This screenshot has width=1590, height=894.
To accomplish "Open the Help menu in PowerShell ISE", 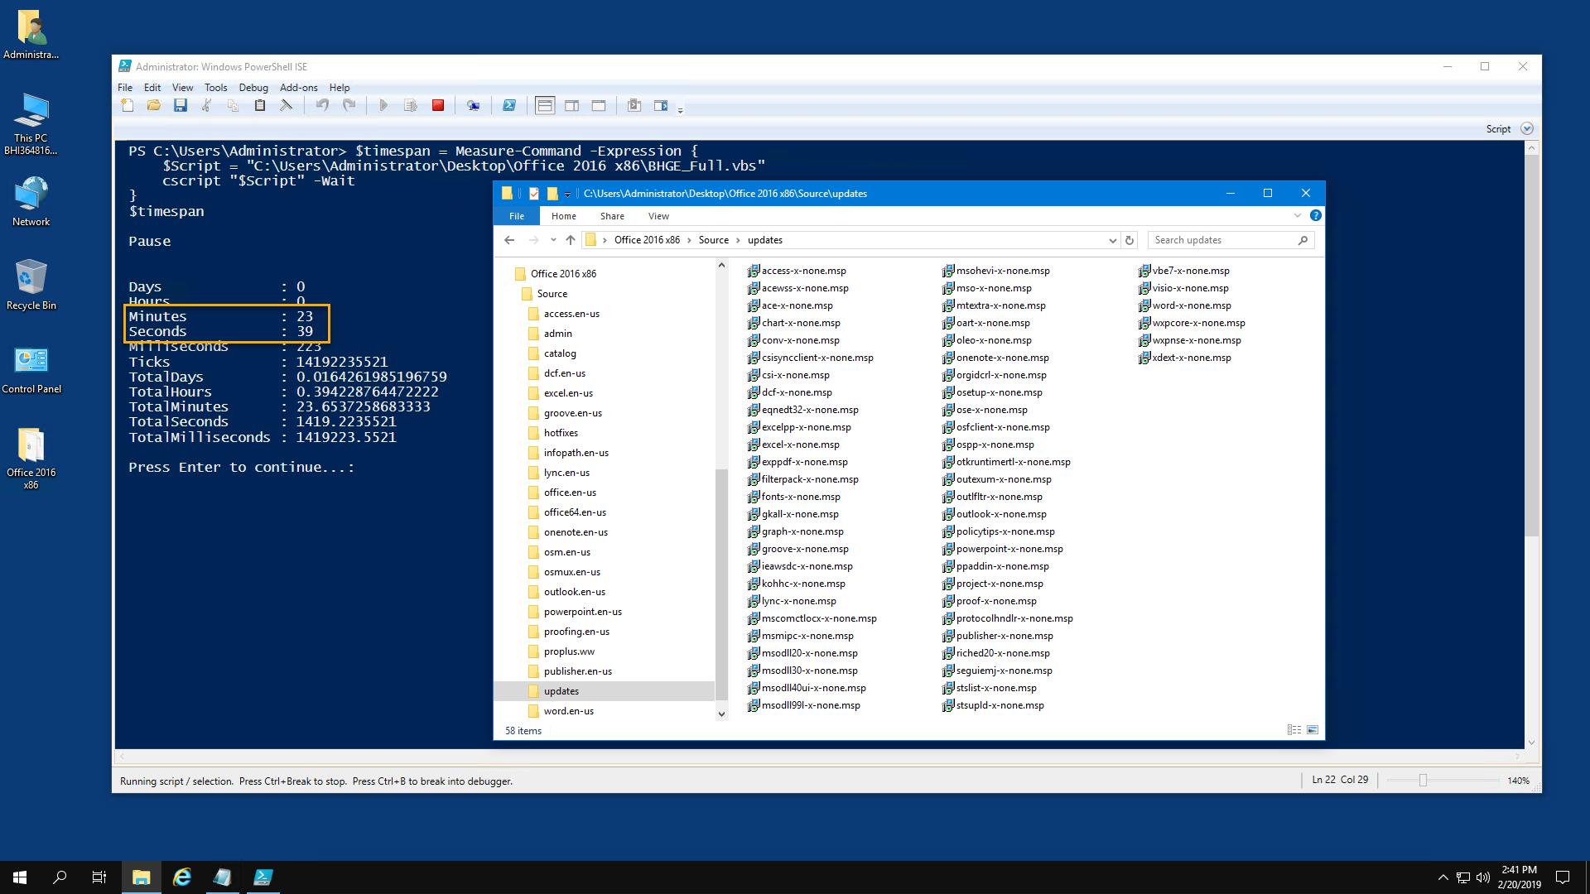I will (340, 87).
